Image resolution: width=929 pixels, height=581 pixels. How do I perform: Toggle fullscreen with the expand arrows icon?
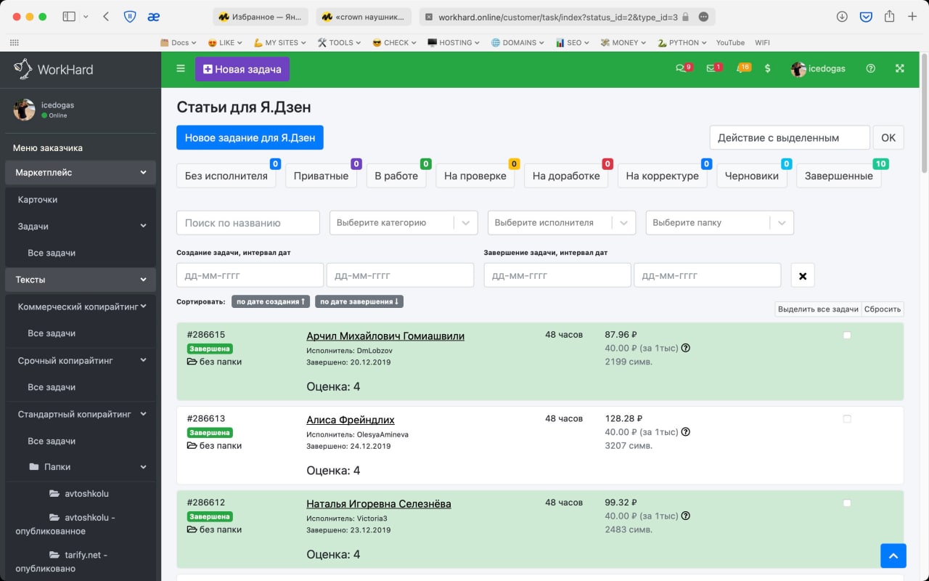900,68
